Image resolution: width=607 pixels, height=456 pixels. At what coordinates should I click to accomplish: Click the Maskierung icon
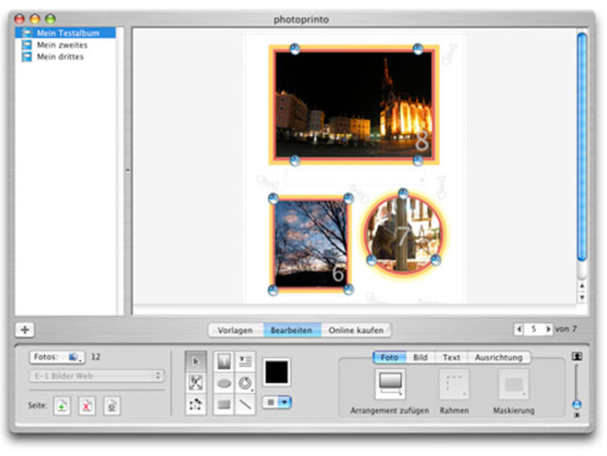click(x=513, y=384)
